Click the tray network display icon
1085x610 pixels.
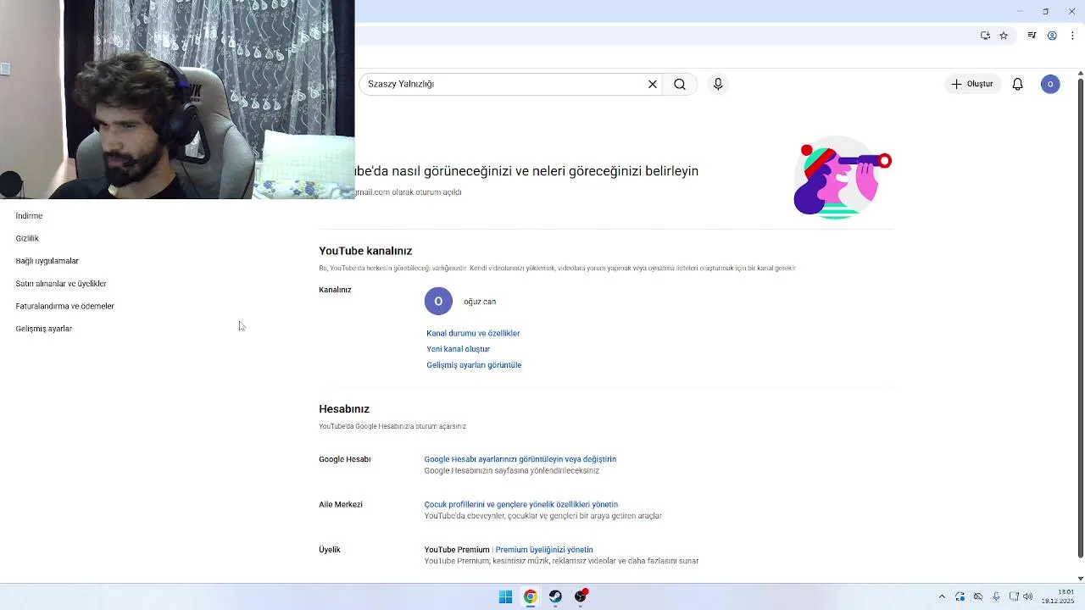click(1014, 596)
